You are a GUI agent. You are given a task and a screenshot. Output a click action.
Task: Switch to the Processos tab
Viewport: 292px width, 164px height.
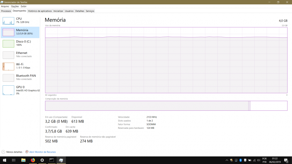pyautogui.click(x=6, y=11)
